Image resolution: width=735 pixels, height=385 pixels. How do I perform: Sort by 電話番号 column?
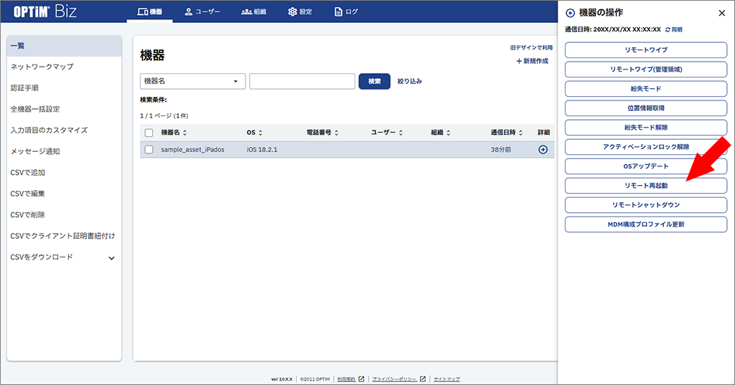click(x=322, y=133)
